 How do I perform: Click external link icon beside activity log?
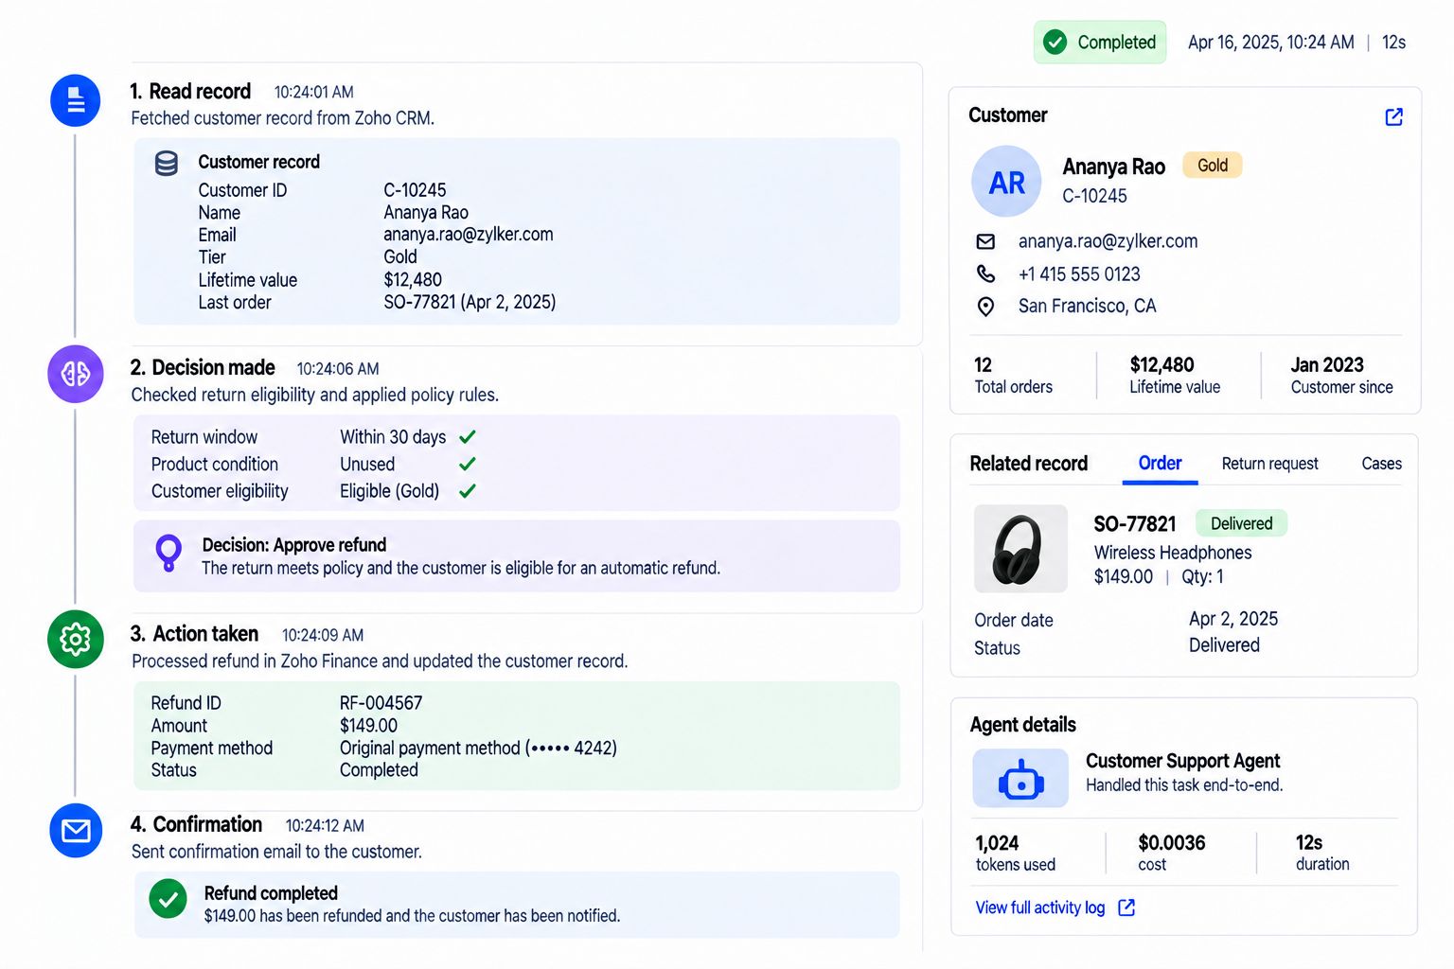click(x=1126, y=907)
